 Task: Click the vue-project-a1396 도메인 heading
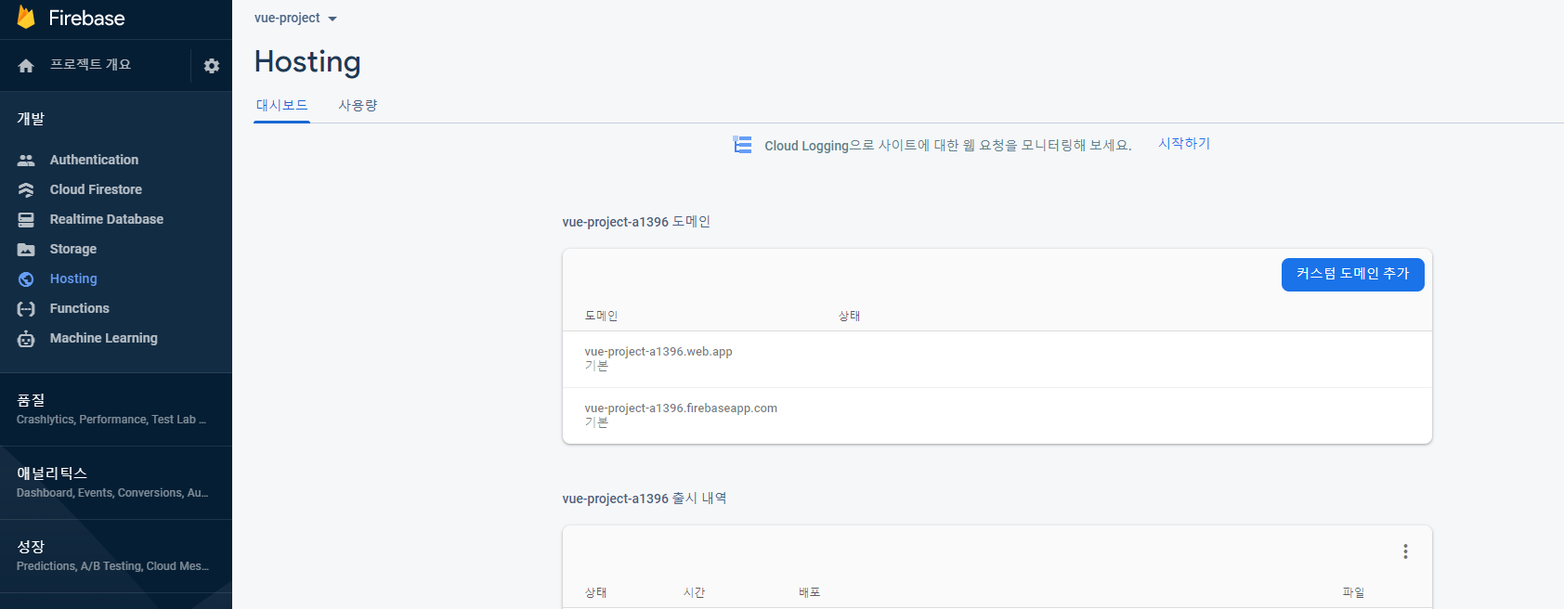click(x=636, y=222)
